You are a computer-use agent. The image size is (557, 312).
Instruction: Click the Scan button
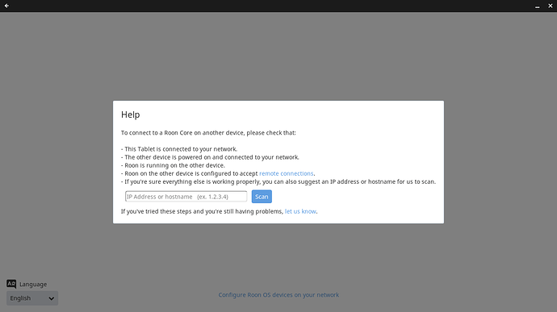point(262,197)
